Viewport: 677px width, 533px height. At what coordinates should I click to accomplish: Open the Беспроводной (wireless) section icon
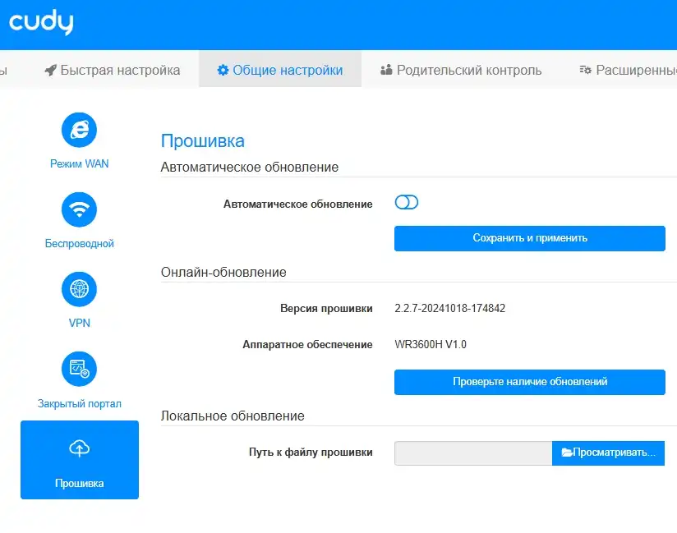(79, 209)
